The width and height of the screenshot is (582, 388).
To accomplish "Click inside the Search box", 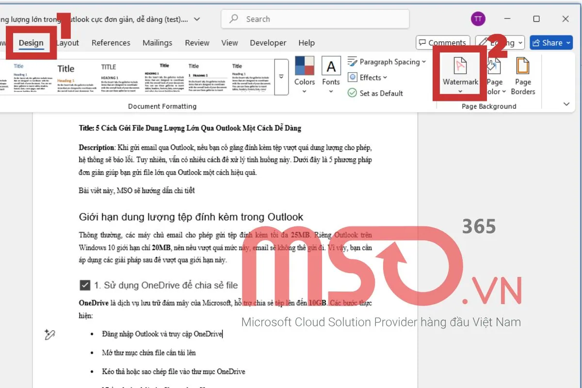I will (x=315, y=19).
